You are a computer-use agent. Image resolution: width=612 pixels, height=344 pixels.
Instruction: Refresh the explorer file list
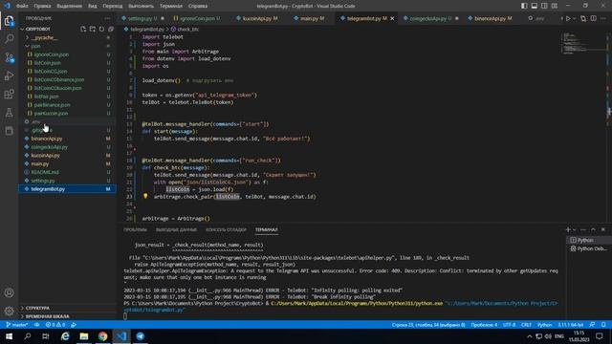click(101, 29)
